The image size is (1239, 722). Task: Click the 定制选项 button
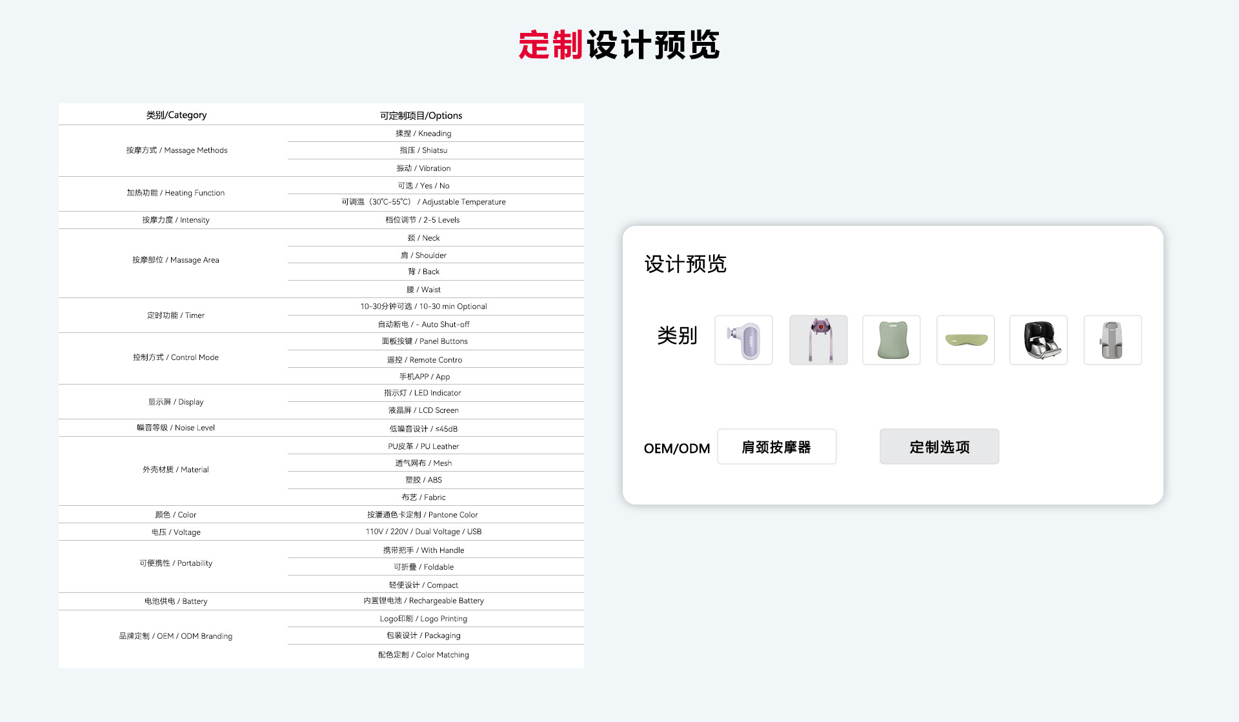pos(939,446)
